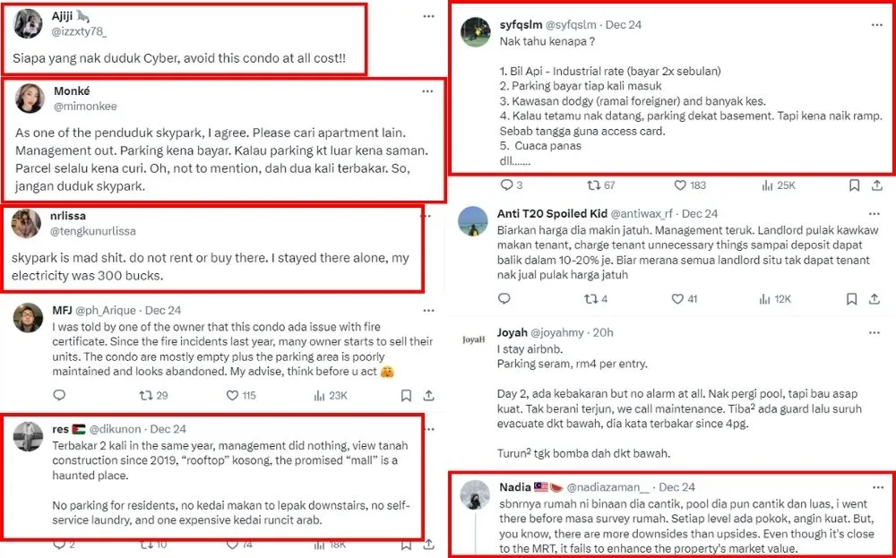Share MFJ's tweet

click(429, 395)
